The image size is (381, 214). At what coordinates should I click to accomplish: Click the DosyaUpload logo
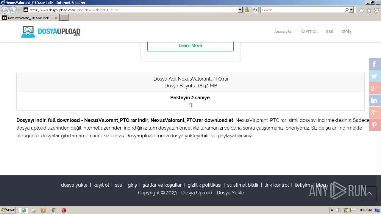click(x=51, y=32)
